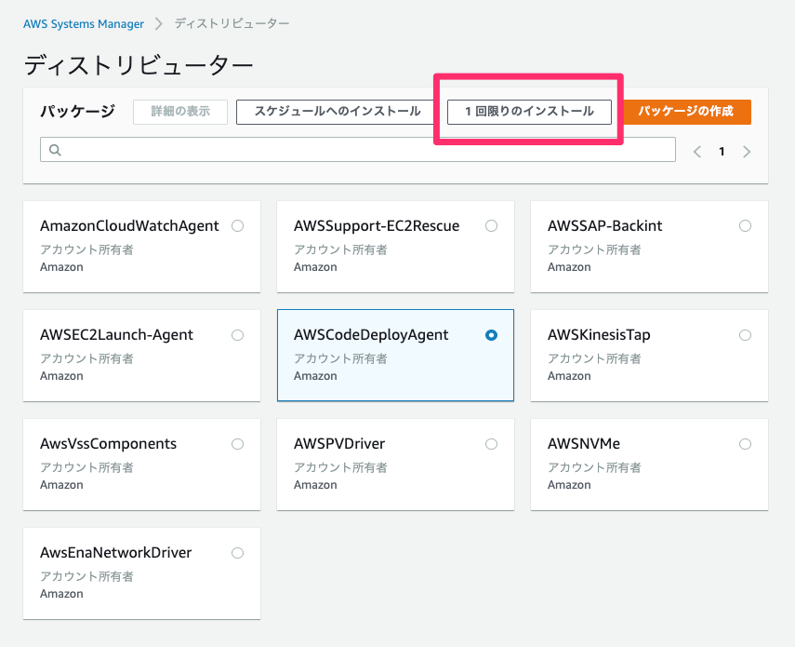The image size is (795, 647).
Task: Click the search magnifier icon in the search box
Action: pos(56,149)
